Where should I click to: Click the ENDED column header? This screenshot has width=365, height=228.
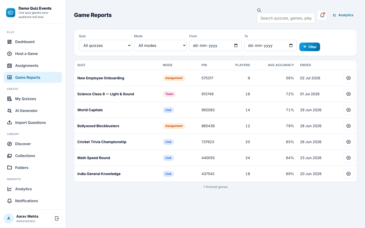click(305, 65)
